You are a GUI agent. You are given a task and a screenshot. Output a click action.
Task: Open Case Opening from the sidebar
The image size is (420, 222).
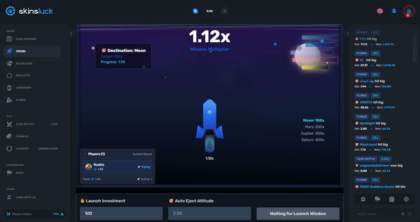tap(26, 39)
